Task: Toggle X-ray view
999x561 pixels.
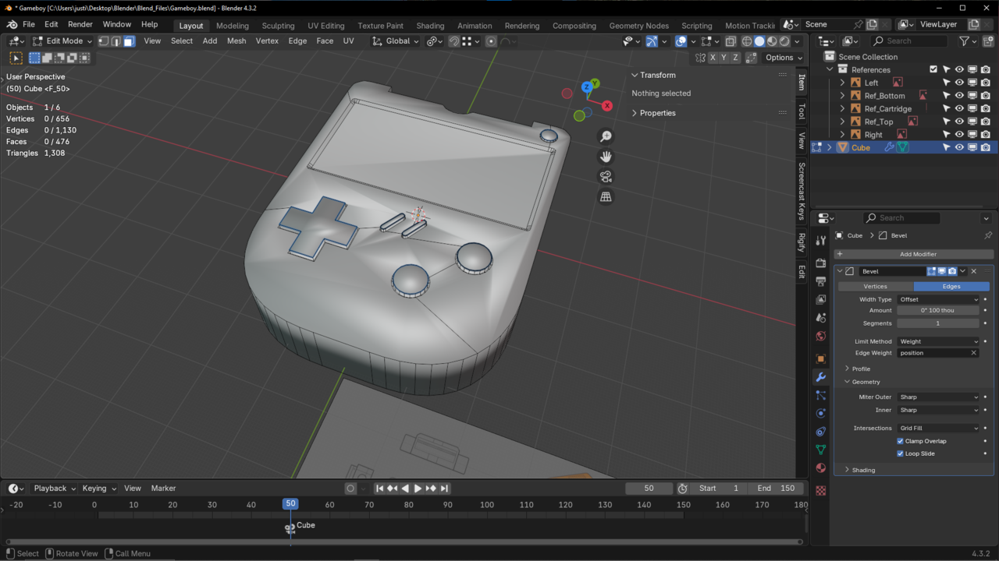Action: (x=731, y=41)
